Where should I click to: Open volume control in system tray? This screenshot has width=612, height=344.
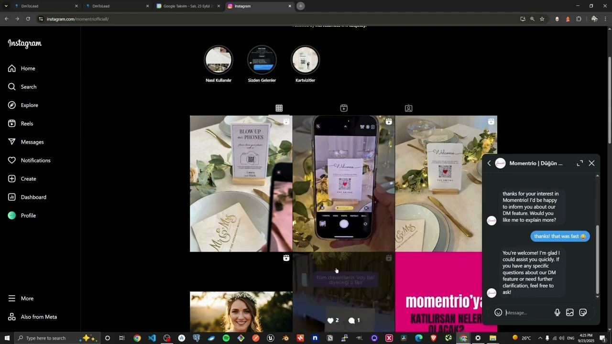561,338
